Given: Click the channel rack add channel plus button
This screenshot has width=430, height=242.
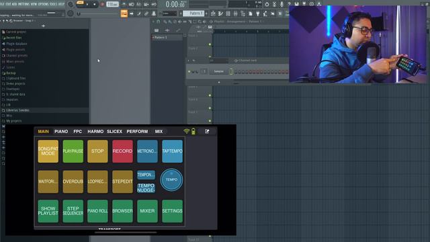Looking at the screenshot, I should coord(219,82).
